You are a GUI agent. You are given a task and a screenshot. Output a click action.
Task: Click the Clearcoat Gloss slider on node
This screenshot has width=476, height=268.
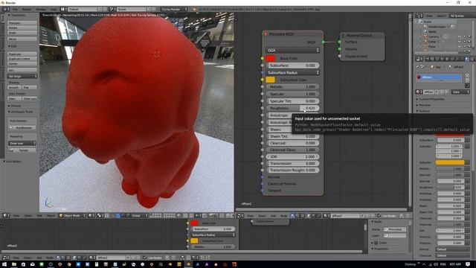click(x=292, y=150)
